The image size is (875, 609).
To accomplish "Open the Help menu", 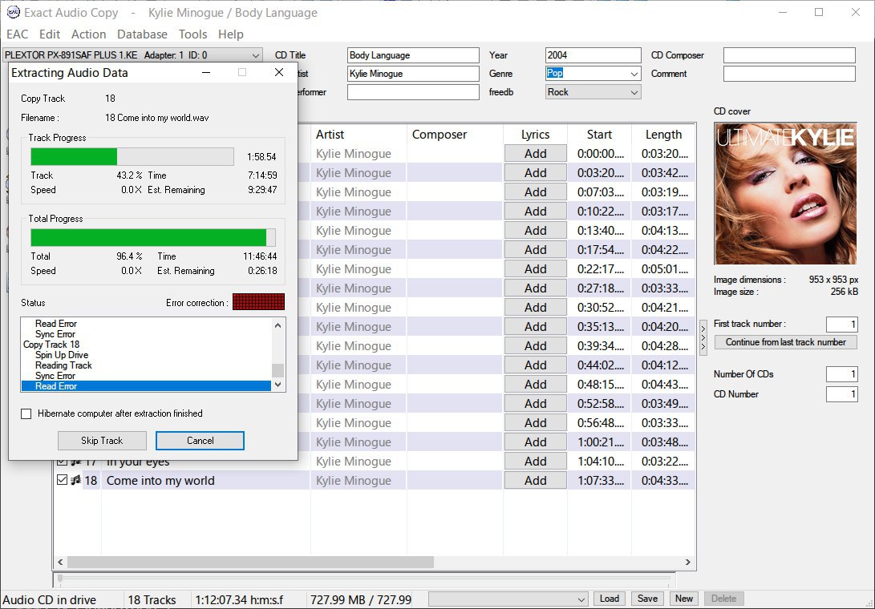I will (x=230, y=34).
